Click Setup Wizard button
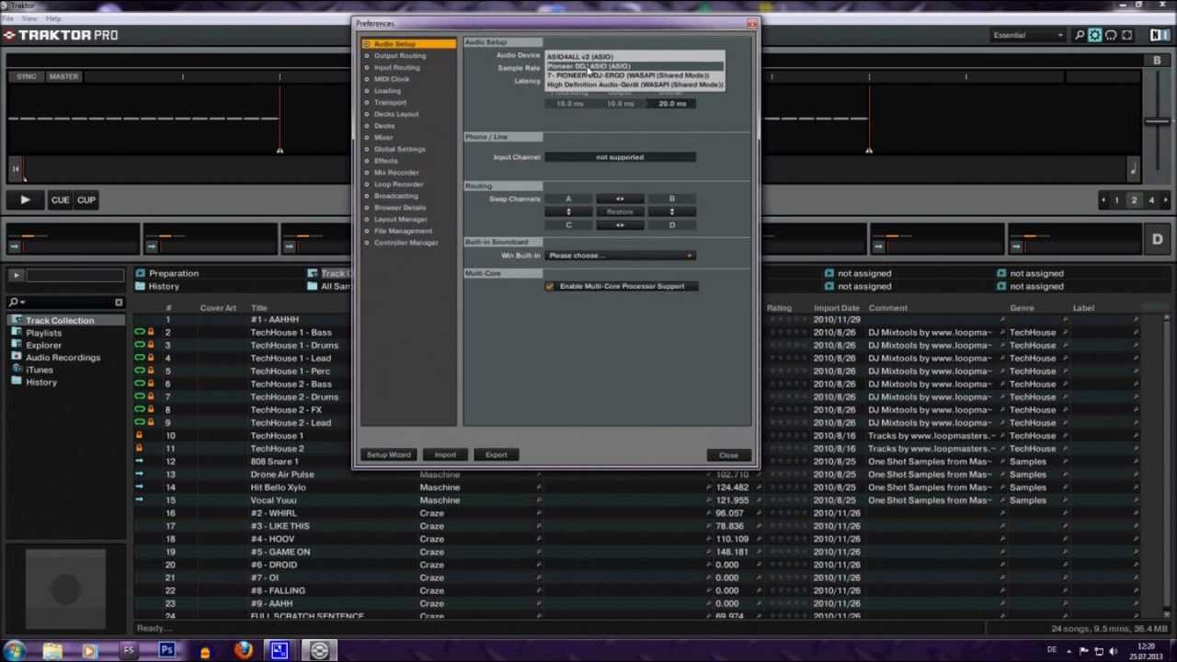Image resolution: width=1177 pixels, height=662 pixels. [x=389, y=455]
